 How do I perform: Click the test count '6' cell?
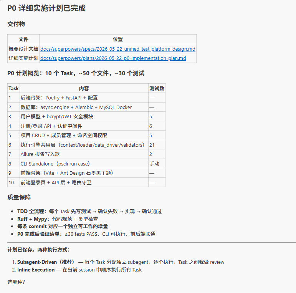[x=157, y=126]
